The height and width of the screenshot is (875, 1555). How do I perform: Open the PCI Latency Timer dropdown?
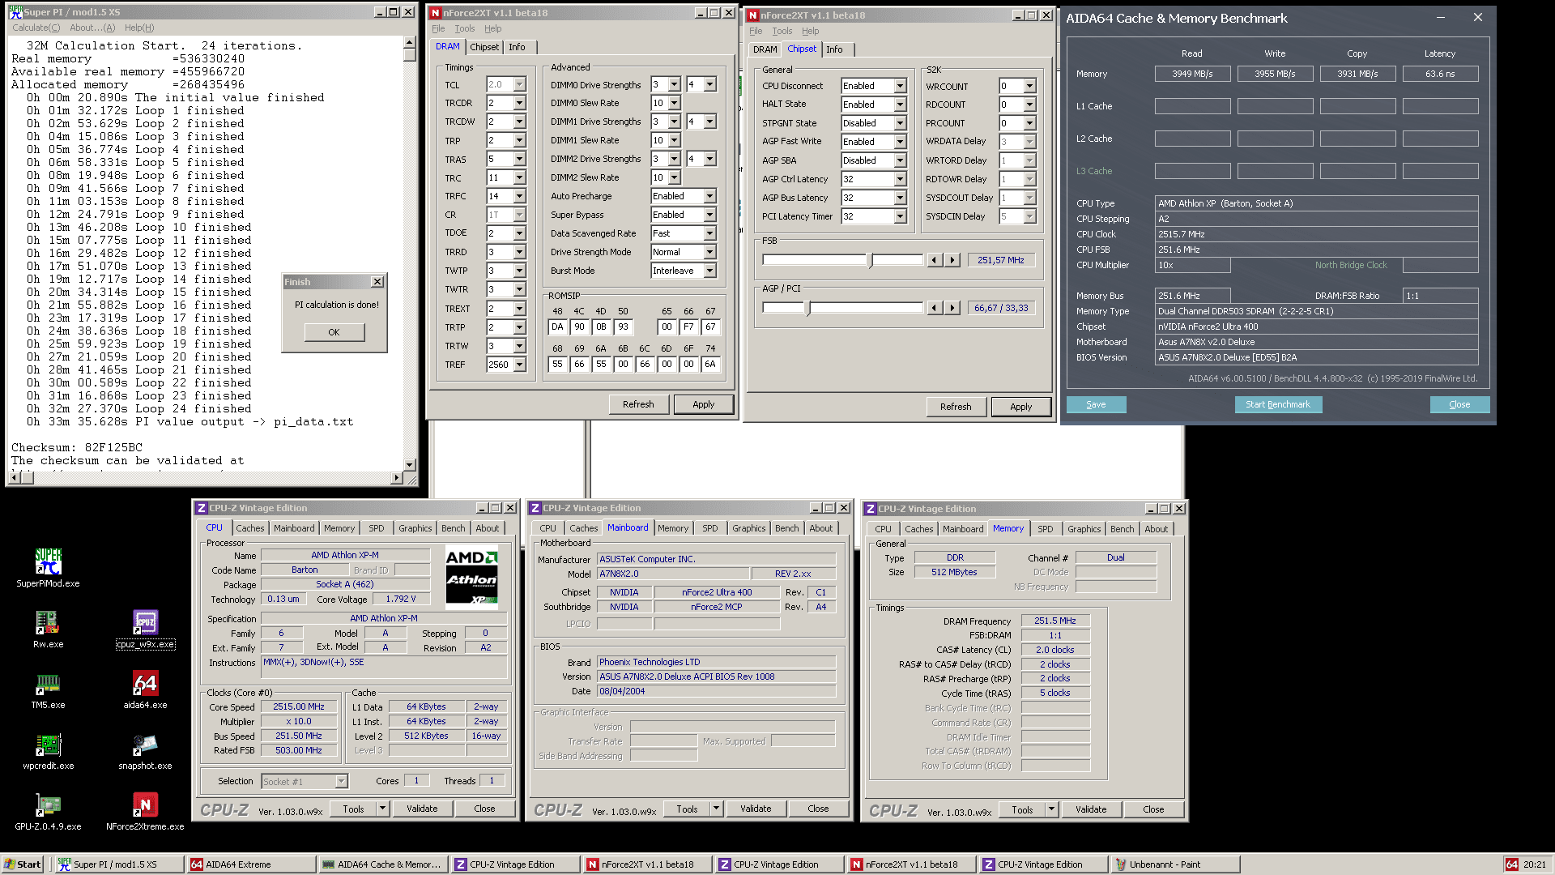click(x=899, y=216)
